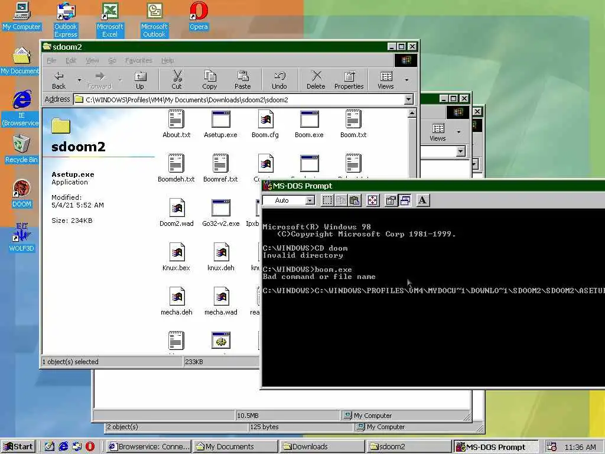Viewport: 605px width, 454px height.
Task: Select the Asetup.exe file
Action: pyautogui.click(x=220, y=124)
